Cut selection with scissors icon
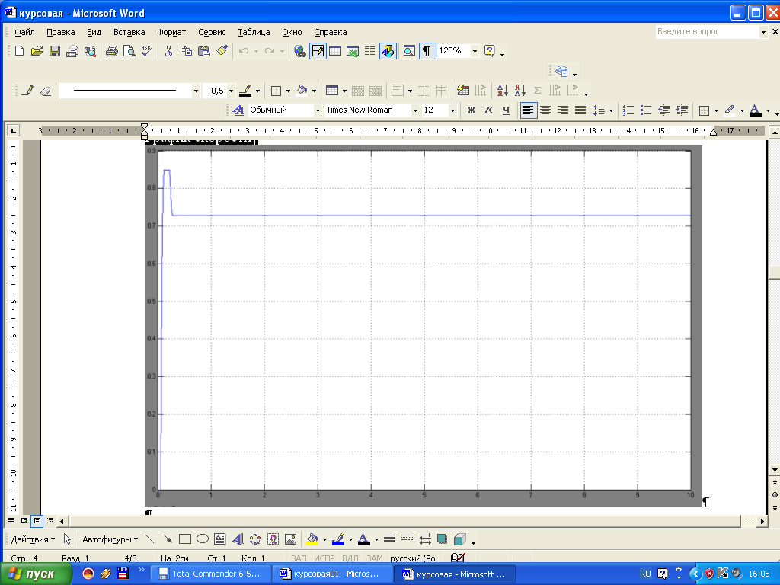 click(x=168, y=51)
